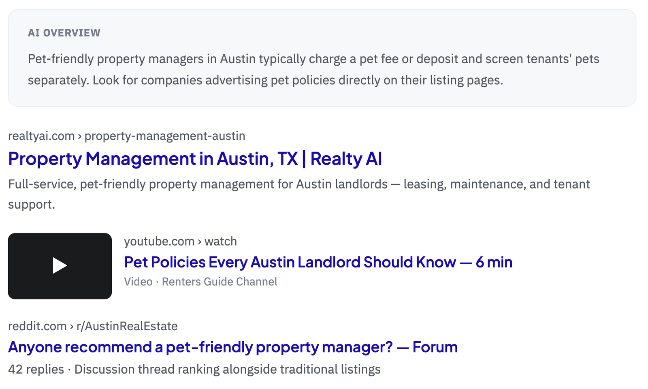648x389 pixels.
Task: Click the 42 replies discussion snippet
Action: [194, 369]
